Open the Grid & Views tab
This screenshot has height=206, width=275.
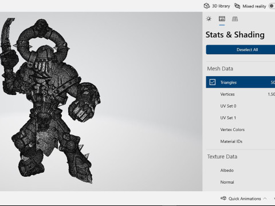[x=235, y=19]
